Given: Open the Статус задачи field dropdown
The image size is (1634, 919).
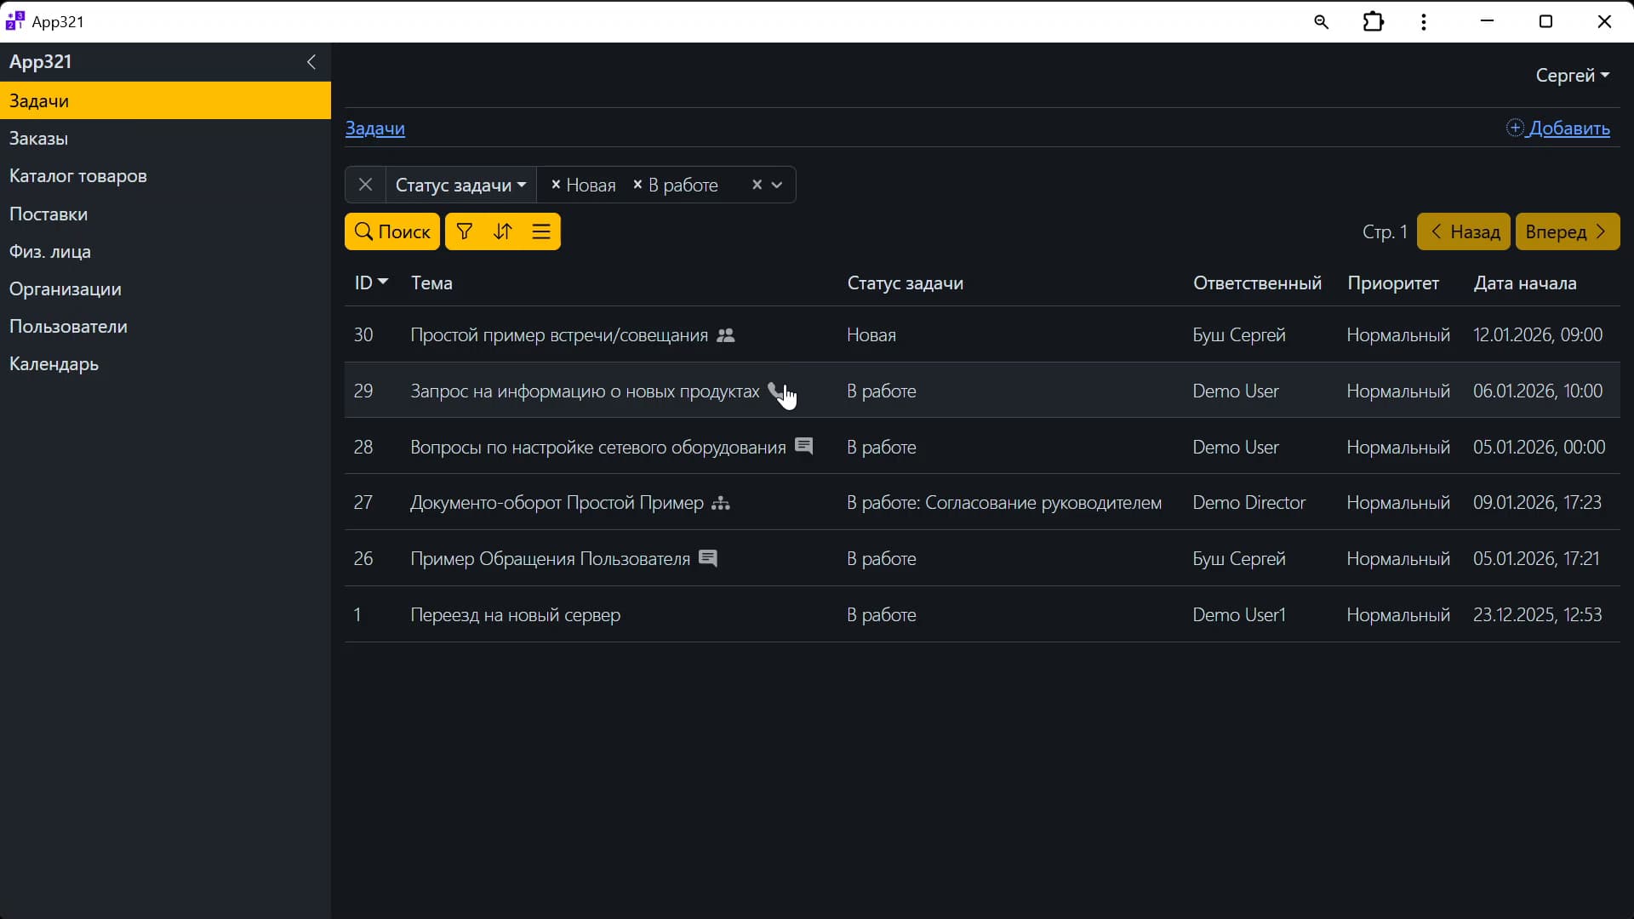Looking at the screenshot, I should pos(460,185).
